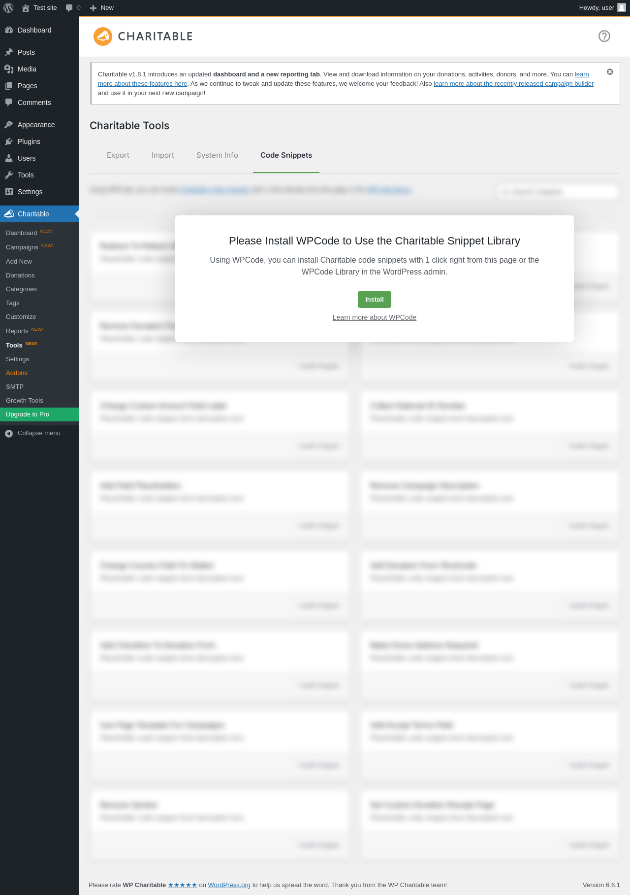Open the comments bubble icon in admin bar
This screenshot has height=895, width=630.
coord(69,8)
